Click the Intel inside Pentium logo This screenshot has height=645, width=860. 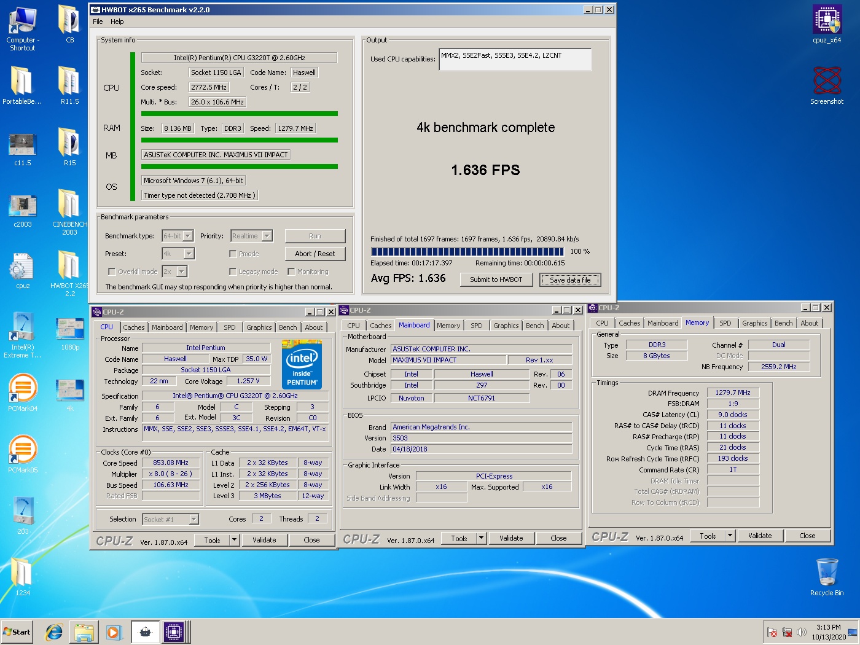pyautogui.click(x=302, y=365)
